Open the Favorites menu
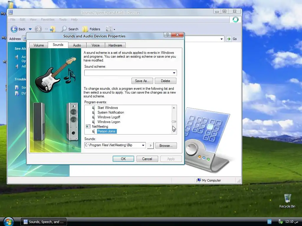 pos(47,19)
